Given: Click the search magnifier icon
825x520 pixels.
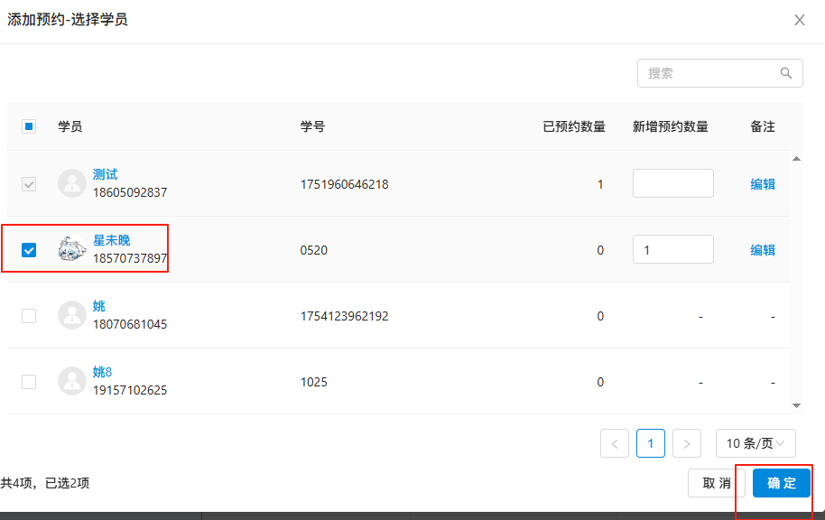Looking at the screenshot, I should (x=786, y=74).
